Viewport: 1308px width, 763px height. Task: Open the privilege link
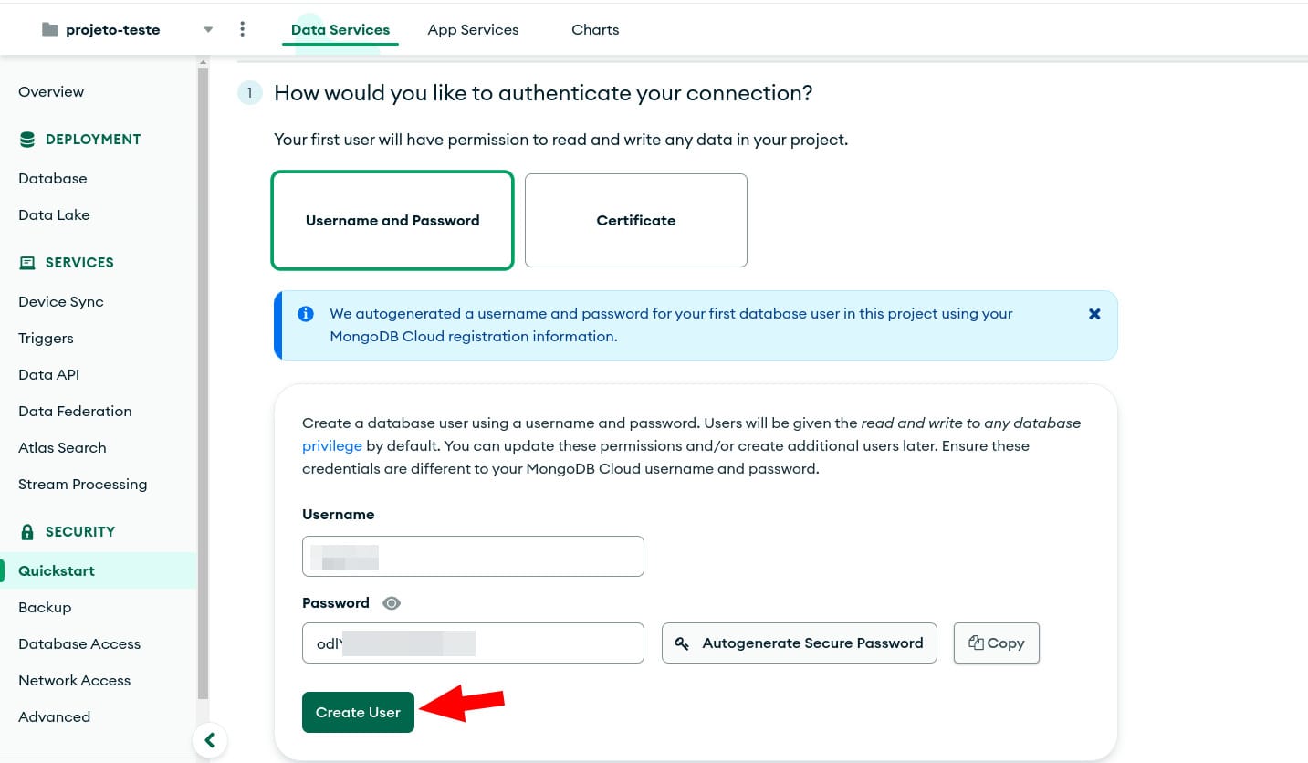[x=332, y=446]
